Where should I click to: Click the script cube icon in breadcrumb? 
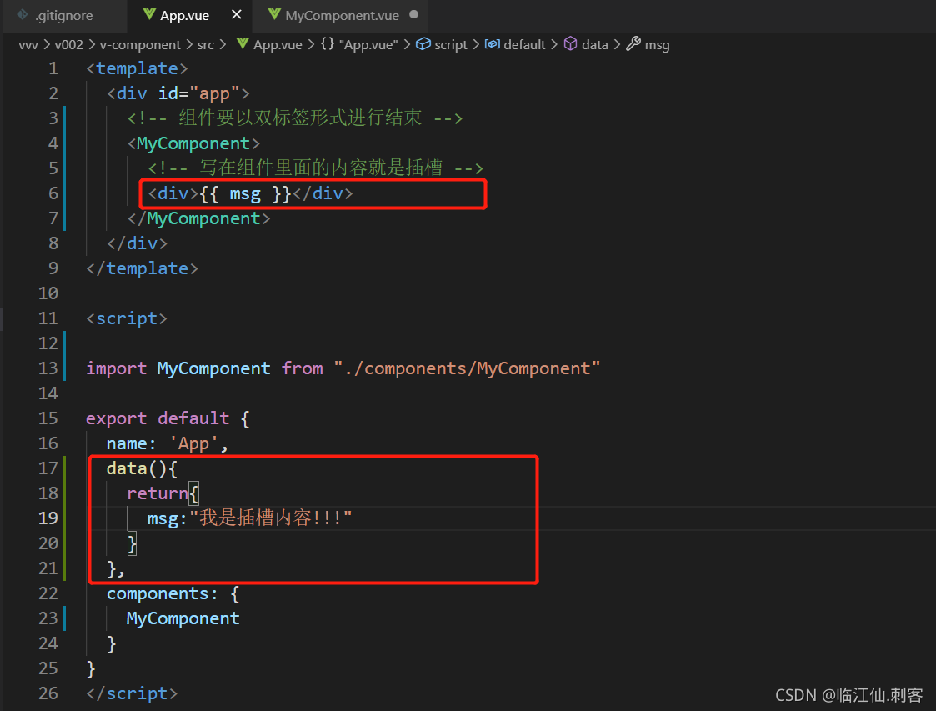[423, 44]
